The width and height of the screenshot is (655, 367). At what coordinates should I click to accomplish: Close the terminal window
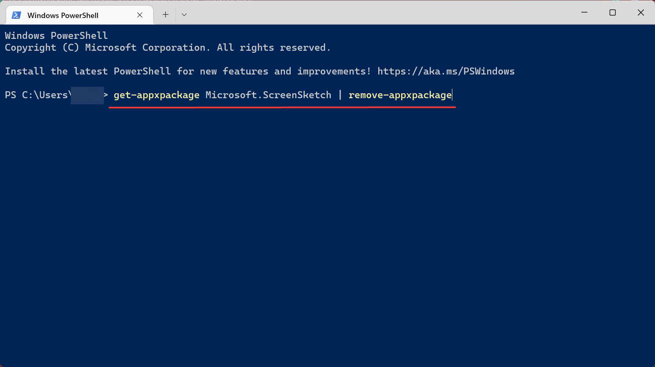point(641,13)
